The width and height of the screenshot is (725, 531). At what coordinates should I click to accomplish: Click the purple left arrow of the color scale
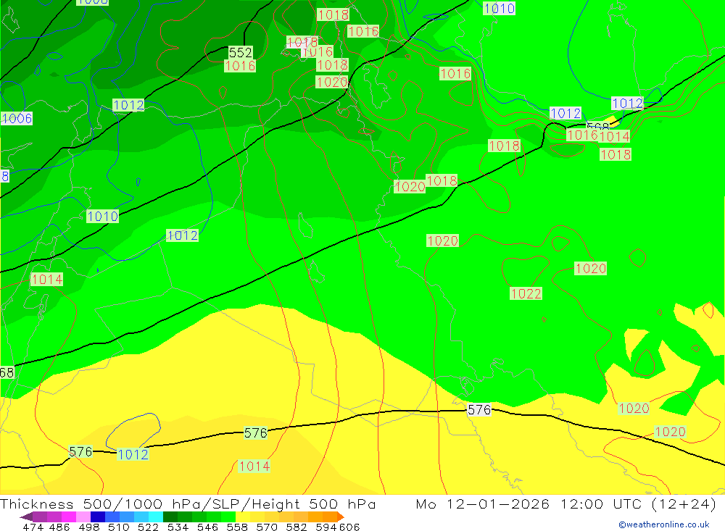26,517
